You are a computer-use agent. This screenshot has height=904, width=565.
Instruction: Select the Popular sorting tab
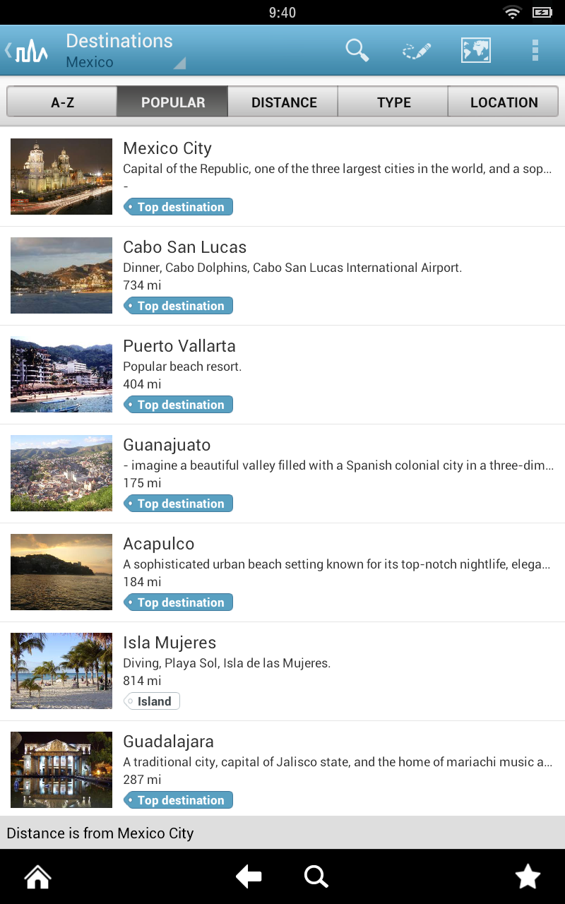(x=173, y=102)
